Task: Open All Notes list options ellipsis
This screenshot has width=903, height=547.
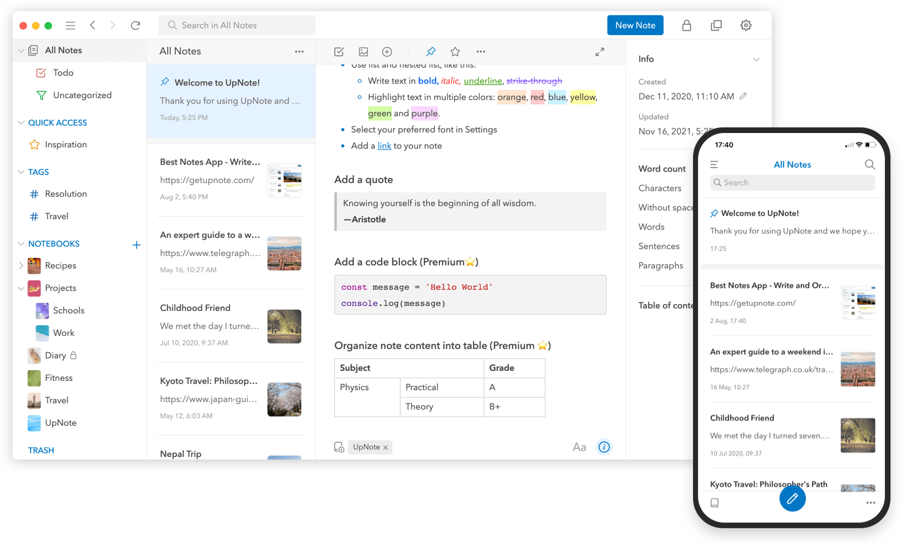Action: pyautogui.click(x=299, y=52)
